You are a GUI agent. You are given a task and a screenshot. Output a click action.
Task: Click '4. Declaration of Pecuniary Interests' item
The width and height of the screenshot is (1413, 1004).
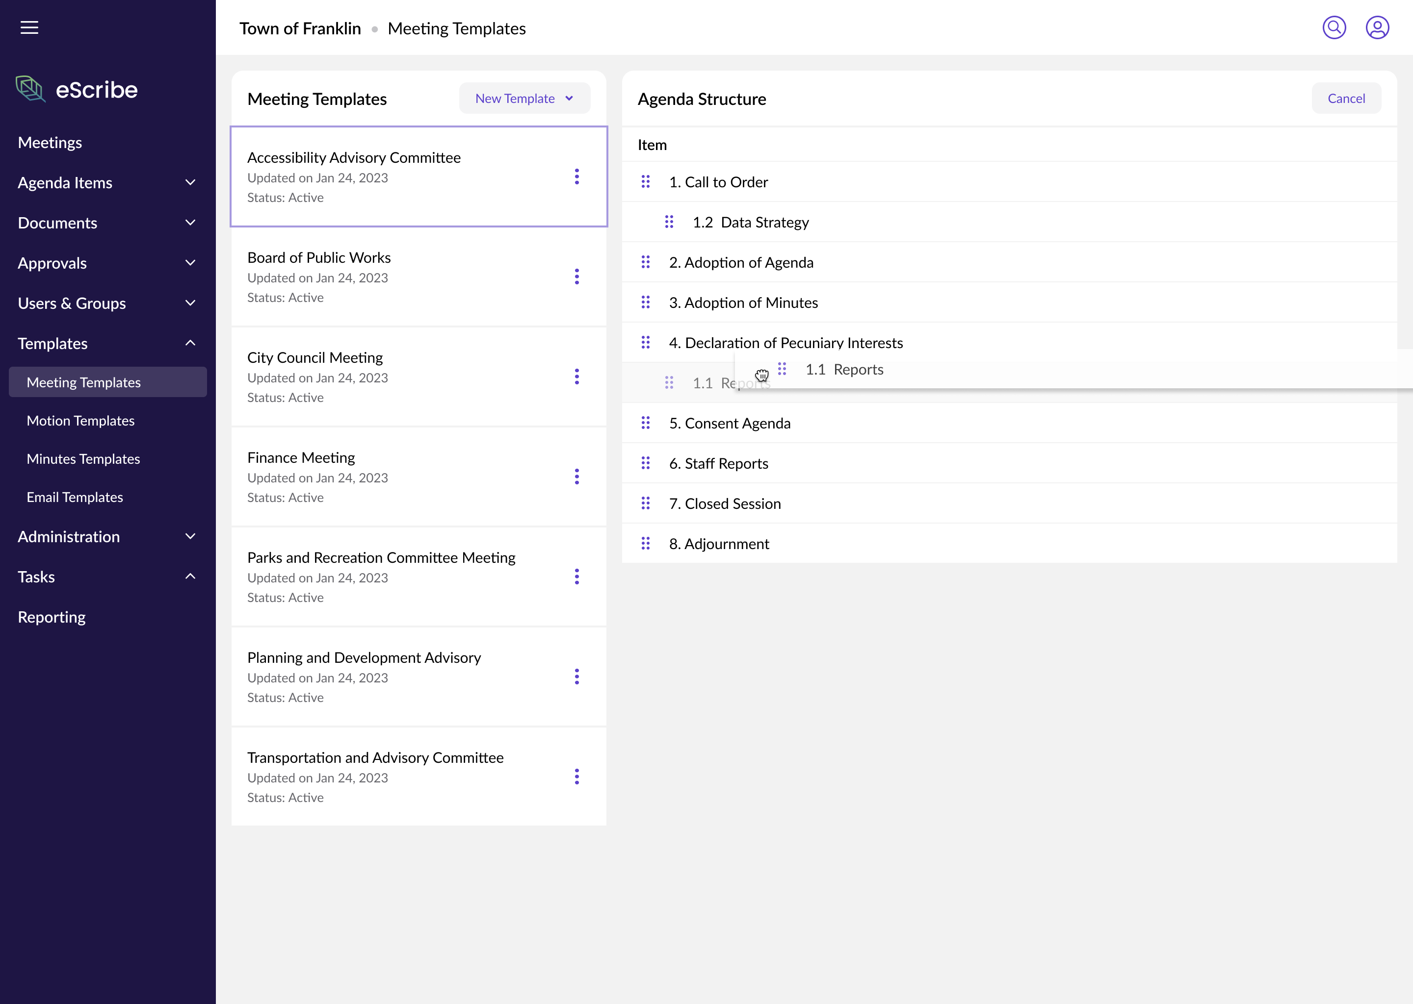point(1009,343)
